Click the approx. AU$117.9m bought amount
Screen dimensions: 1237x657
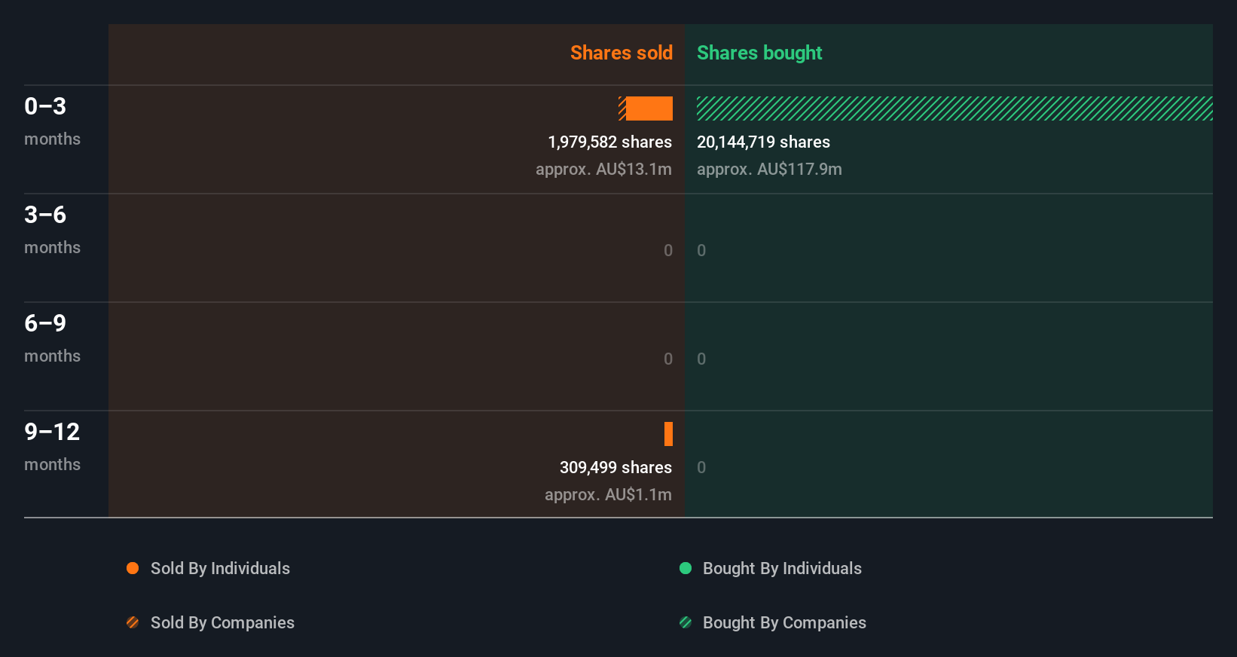pos(769,170)
